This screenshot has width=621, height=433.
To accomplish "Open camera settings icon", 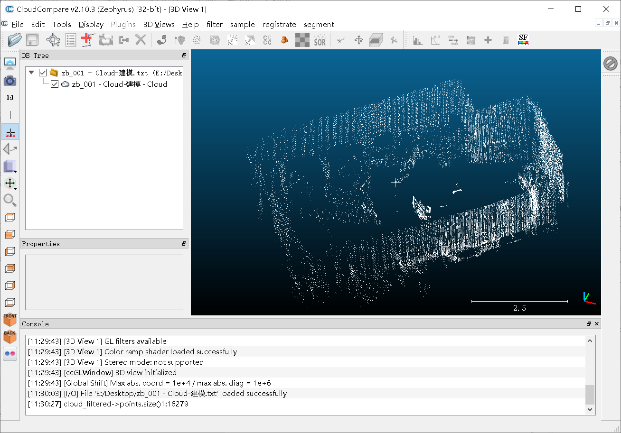I will [x=10, y=81].
